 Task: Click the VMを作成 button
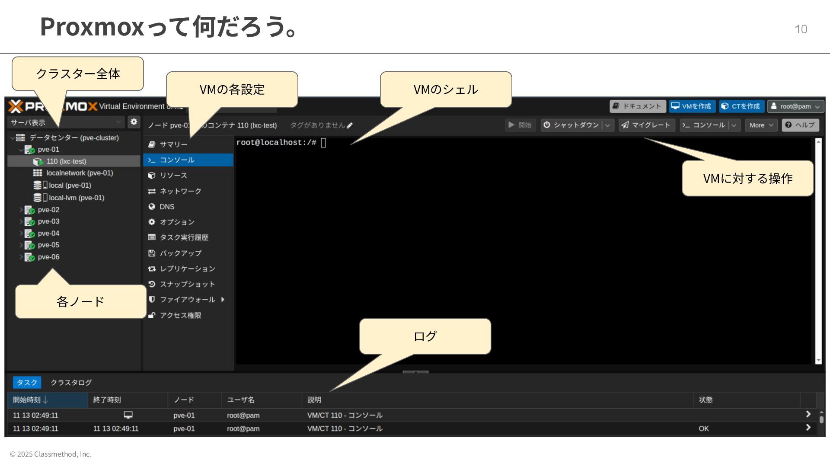tap(692, 106)
